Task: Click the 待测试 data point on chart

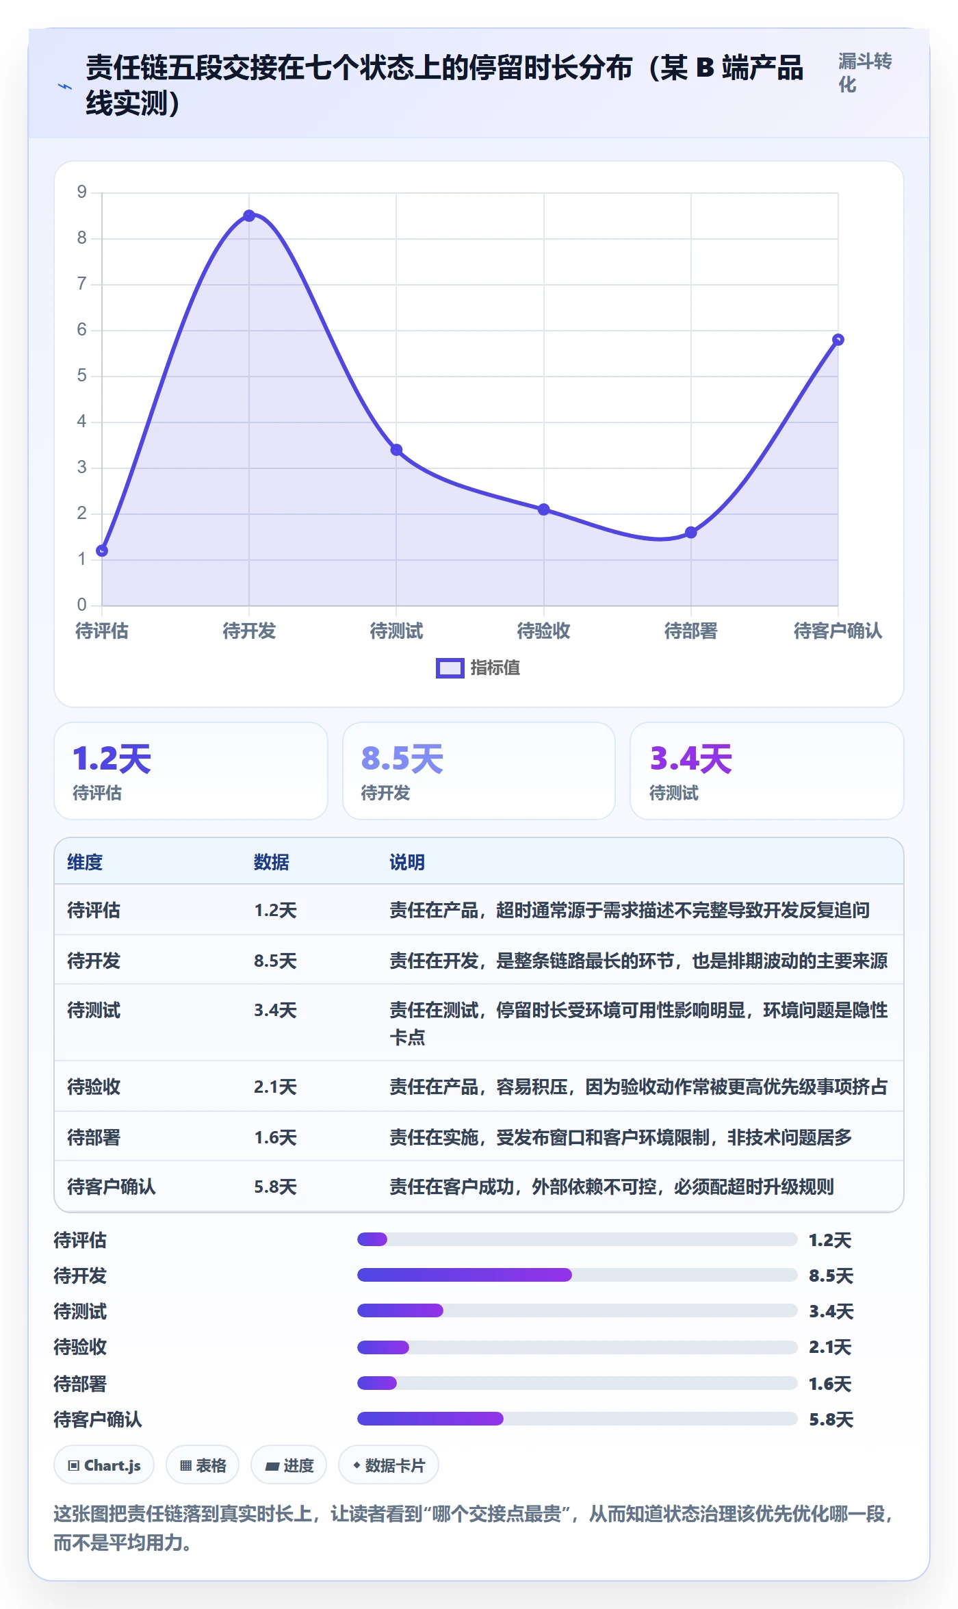Action: pos(396,450)
